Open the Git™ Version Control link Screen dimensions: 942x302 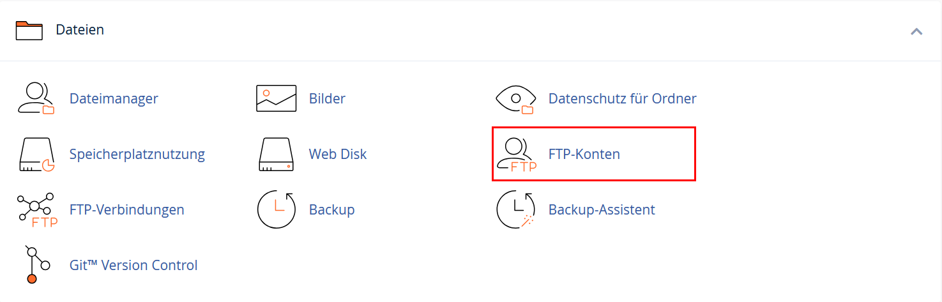133,265
